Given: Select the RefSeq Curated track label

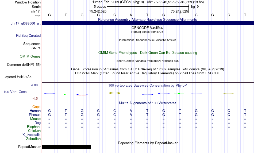Looking at the screenshot, I should coord(28,35).
